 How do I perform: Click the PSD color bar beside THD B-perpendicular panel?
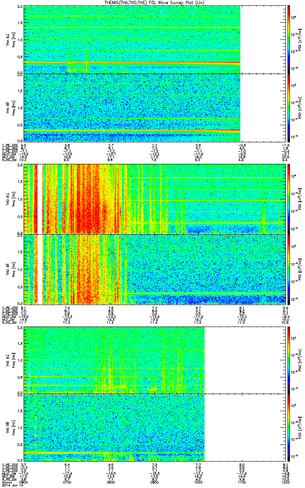click(x=289, y=199)
